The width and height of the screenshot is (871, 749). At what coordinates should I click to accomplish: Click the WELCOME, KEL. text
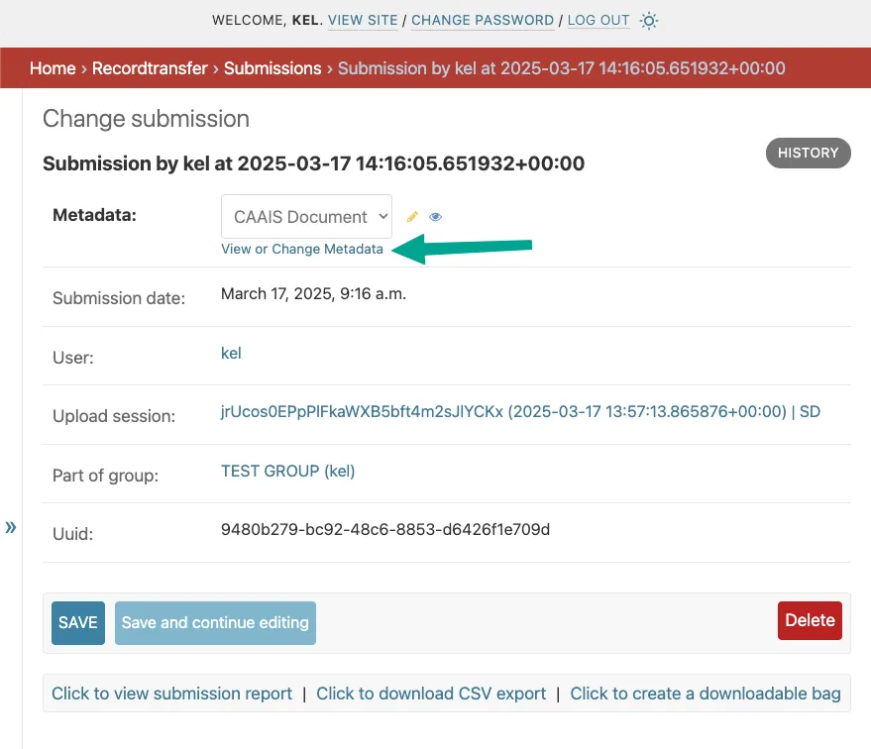(268, 21)
